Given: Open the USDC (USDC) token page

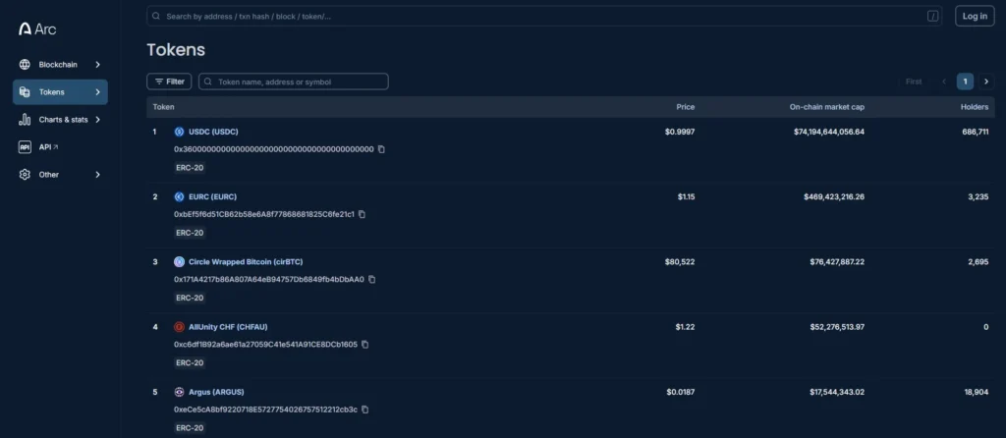Looking at the screenshot, I should coord(213,132).
